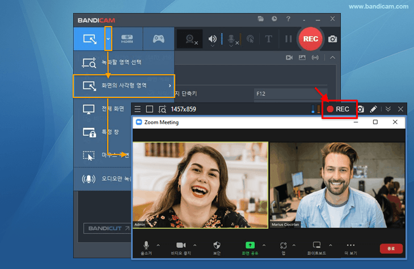Toggle the speaker sound icon
This screenshot has height=269, width=414.
click(212, 39)
